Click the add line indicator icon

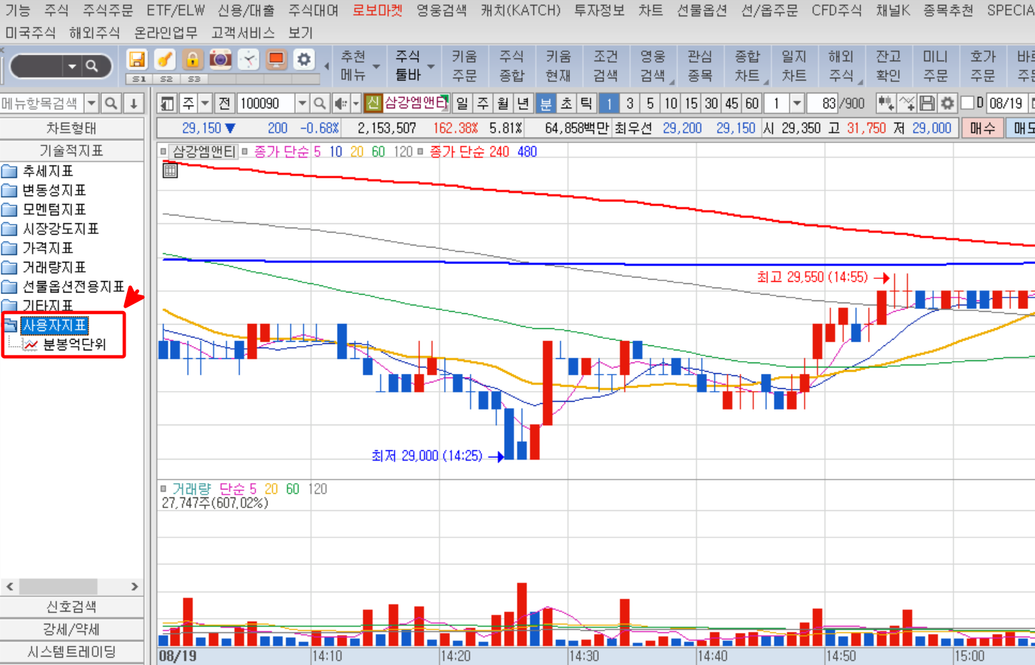(907, 103)
